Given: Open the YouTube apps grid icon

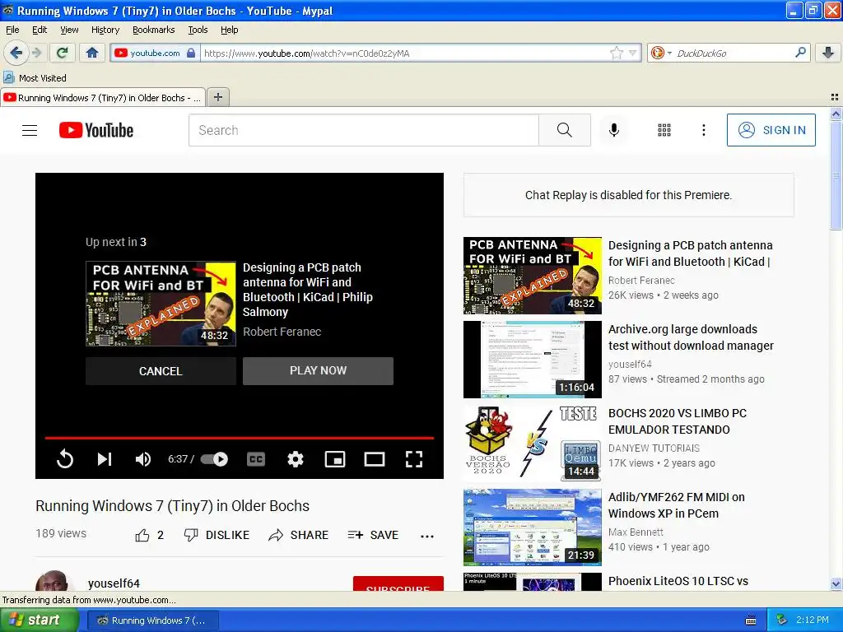Looking at the screenshot, I should pyautogui.click(x=664, y=130).
